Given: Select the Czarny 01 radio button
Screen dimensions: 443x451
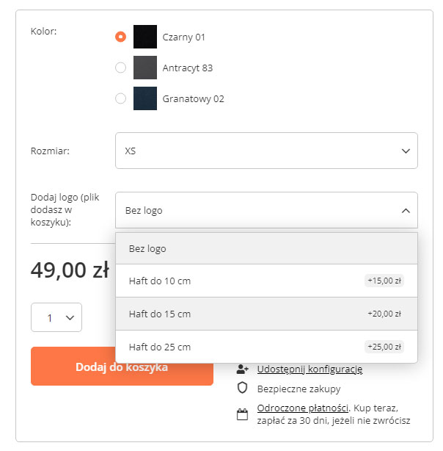Looking at the screenshot, I should tap(121, 37).
